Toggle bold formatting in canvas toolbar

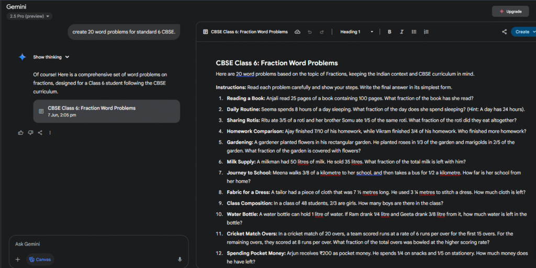pyautogui.click(x=389, y=32)
